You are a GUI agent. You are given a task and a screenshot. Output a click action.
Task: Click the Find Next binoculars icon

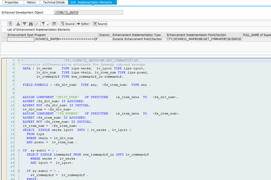[37, 24]
